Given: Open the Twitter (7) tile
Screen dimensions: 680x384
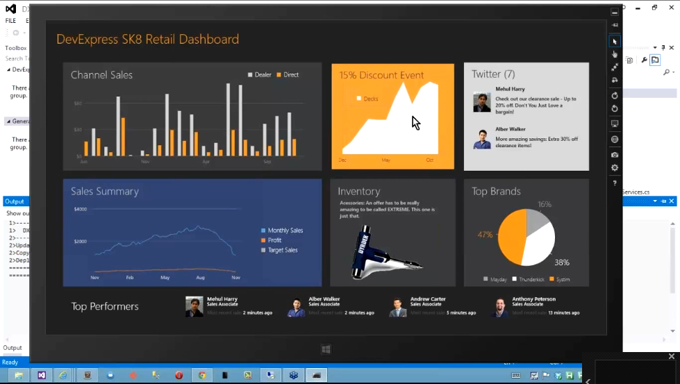Looking at the screenshot, I should pos(526,117).
